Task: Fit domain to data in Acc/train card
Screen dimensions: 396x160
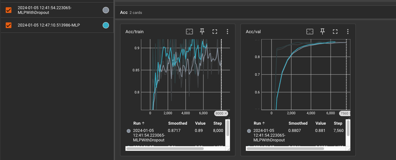Action: click(189, 32)
